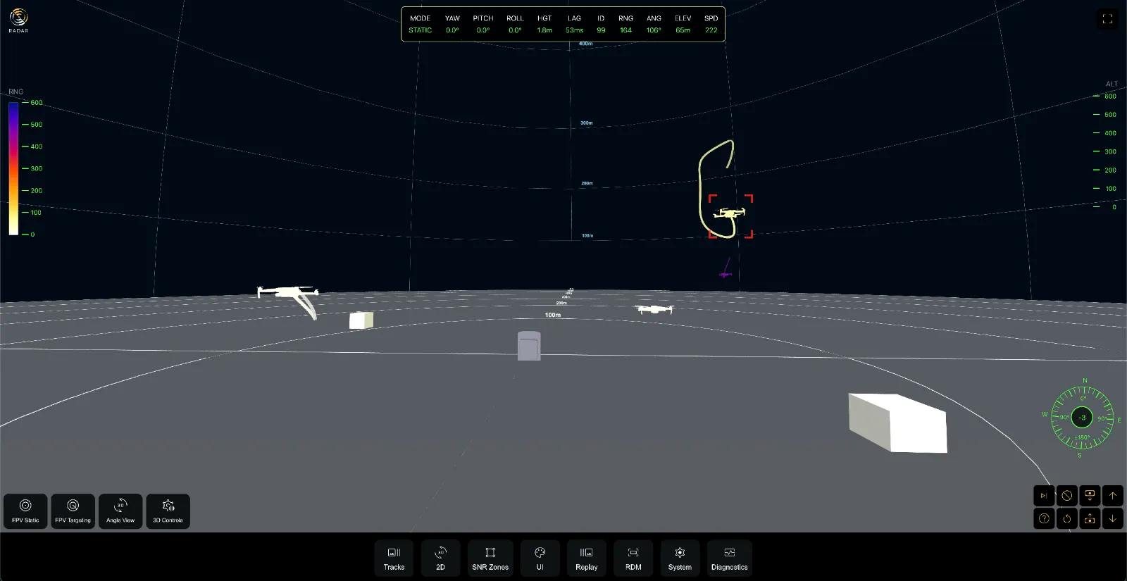The height and width of the screenshot is (581, 1127).
Task: Open help via question mark icon
Action: coord(1044,519)
